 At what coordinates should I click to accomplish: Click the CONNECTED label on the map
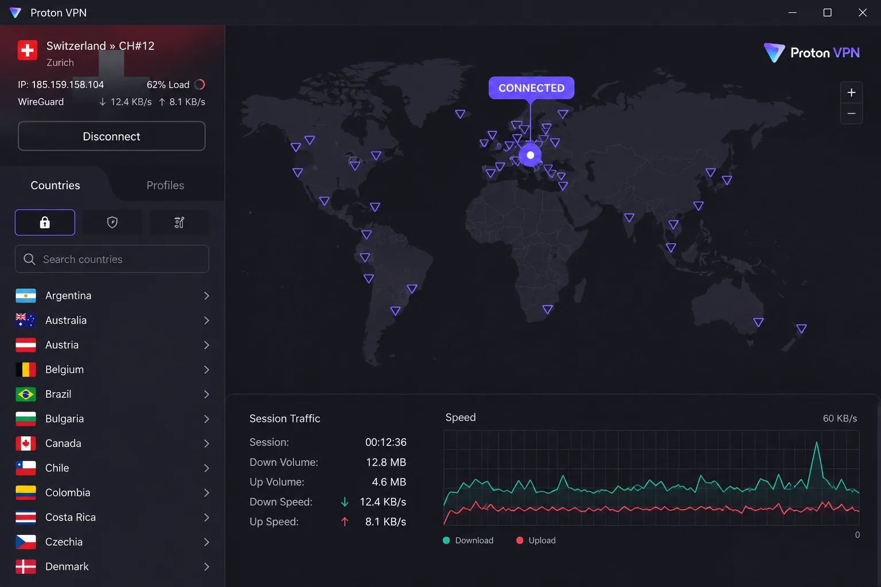tap(531, 88)
